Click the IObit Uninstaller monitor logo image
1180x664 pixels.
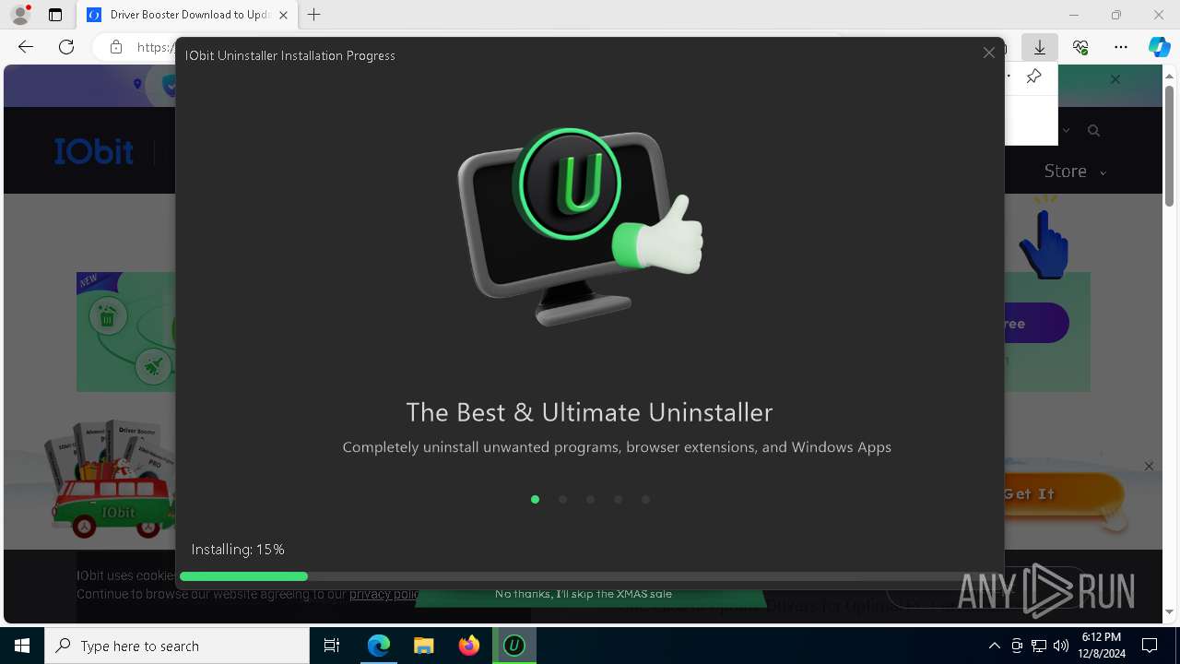580,227
